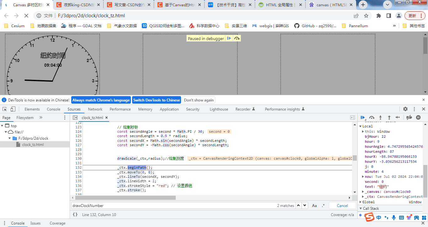
Task: Switch to the Network tab
Action: (x=95, y=109)
